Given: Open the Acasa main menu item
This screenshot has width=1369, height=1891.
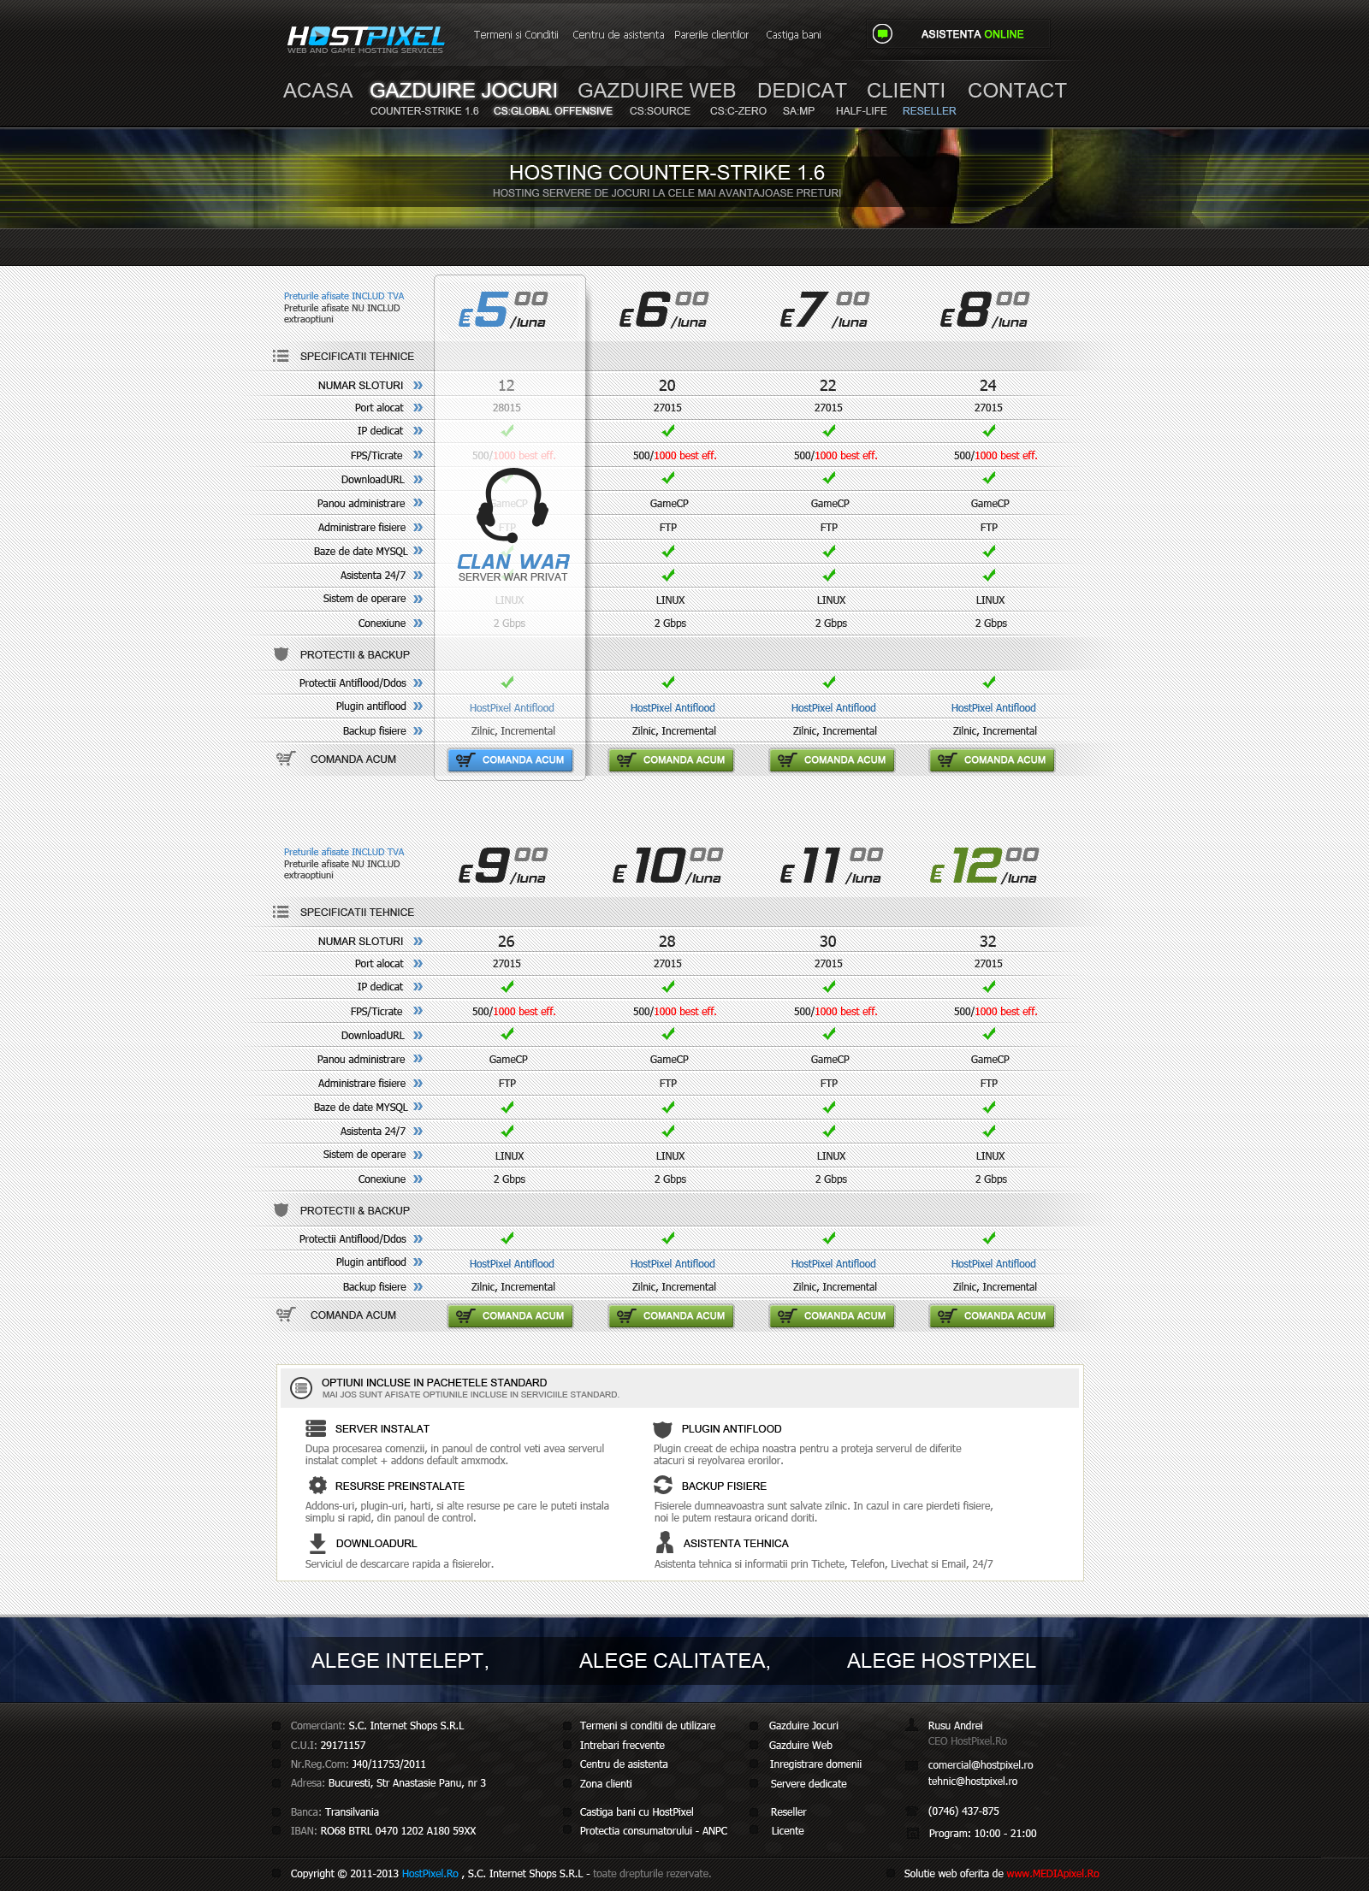Looking at the screenshot, I should coord(317,91).
